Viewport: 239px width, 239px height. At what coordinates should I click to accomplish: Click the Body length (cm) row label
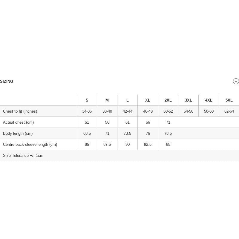click(x=18, y=133)
